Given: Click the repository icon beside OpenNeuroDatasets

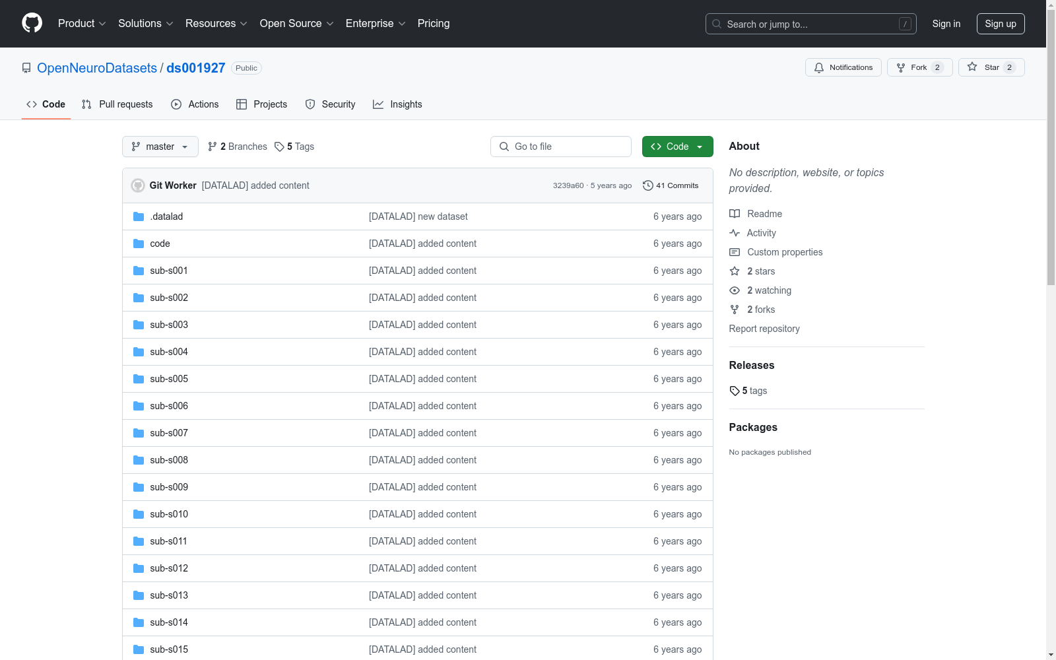Looking at the screenshot, I should click(x=26, y=68).
